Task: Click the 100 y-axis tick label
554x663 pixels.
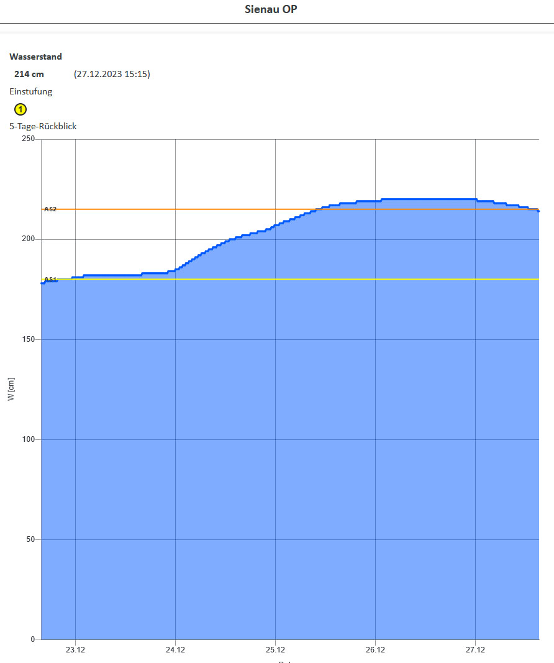Action: [x=29, y=439]
